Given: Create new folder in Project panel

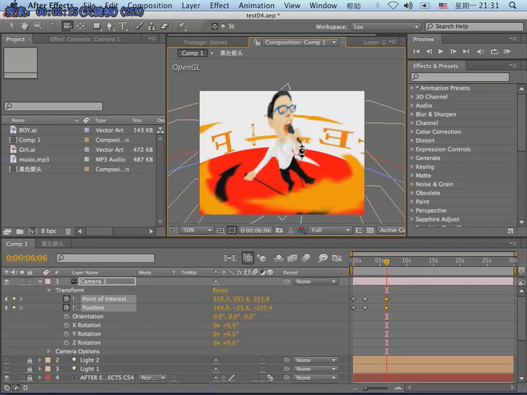Looking at the screenshot, I should coord(20,231).
